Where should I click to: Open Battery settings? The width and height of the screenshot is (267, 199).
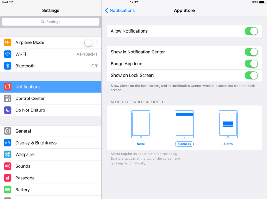(x=51, y=190)
